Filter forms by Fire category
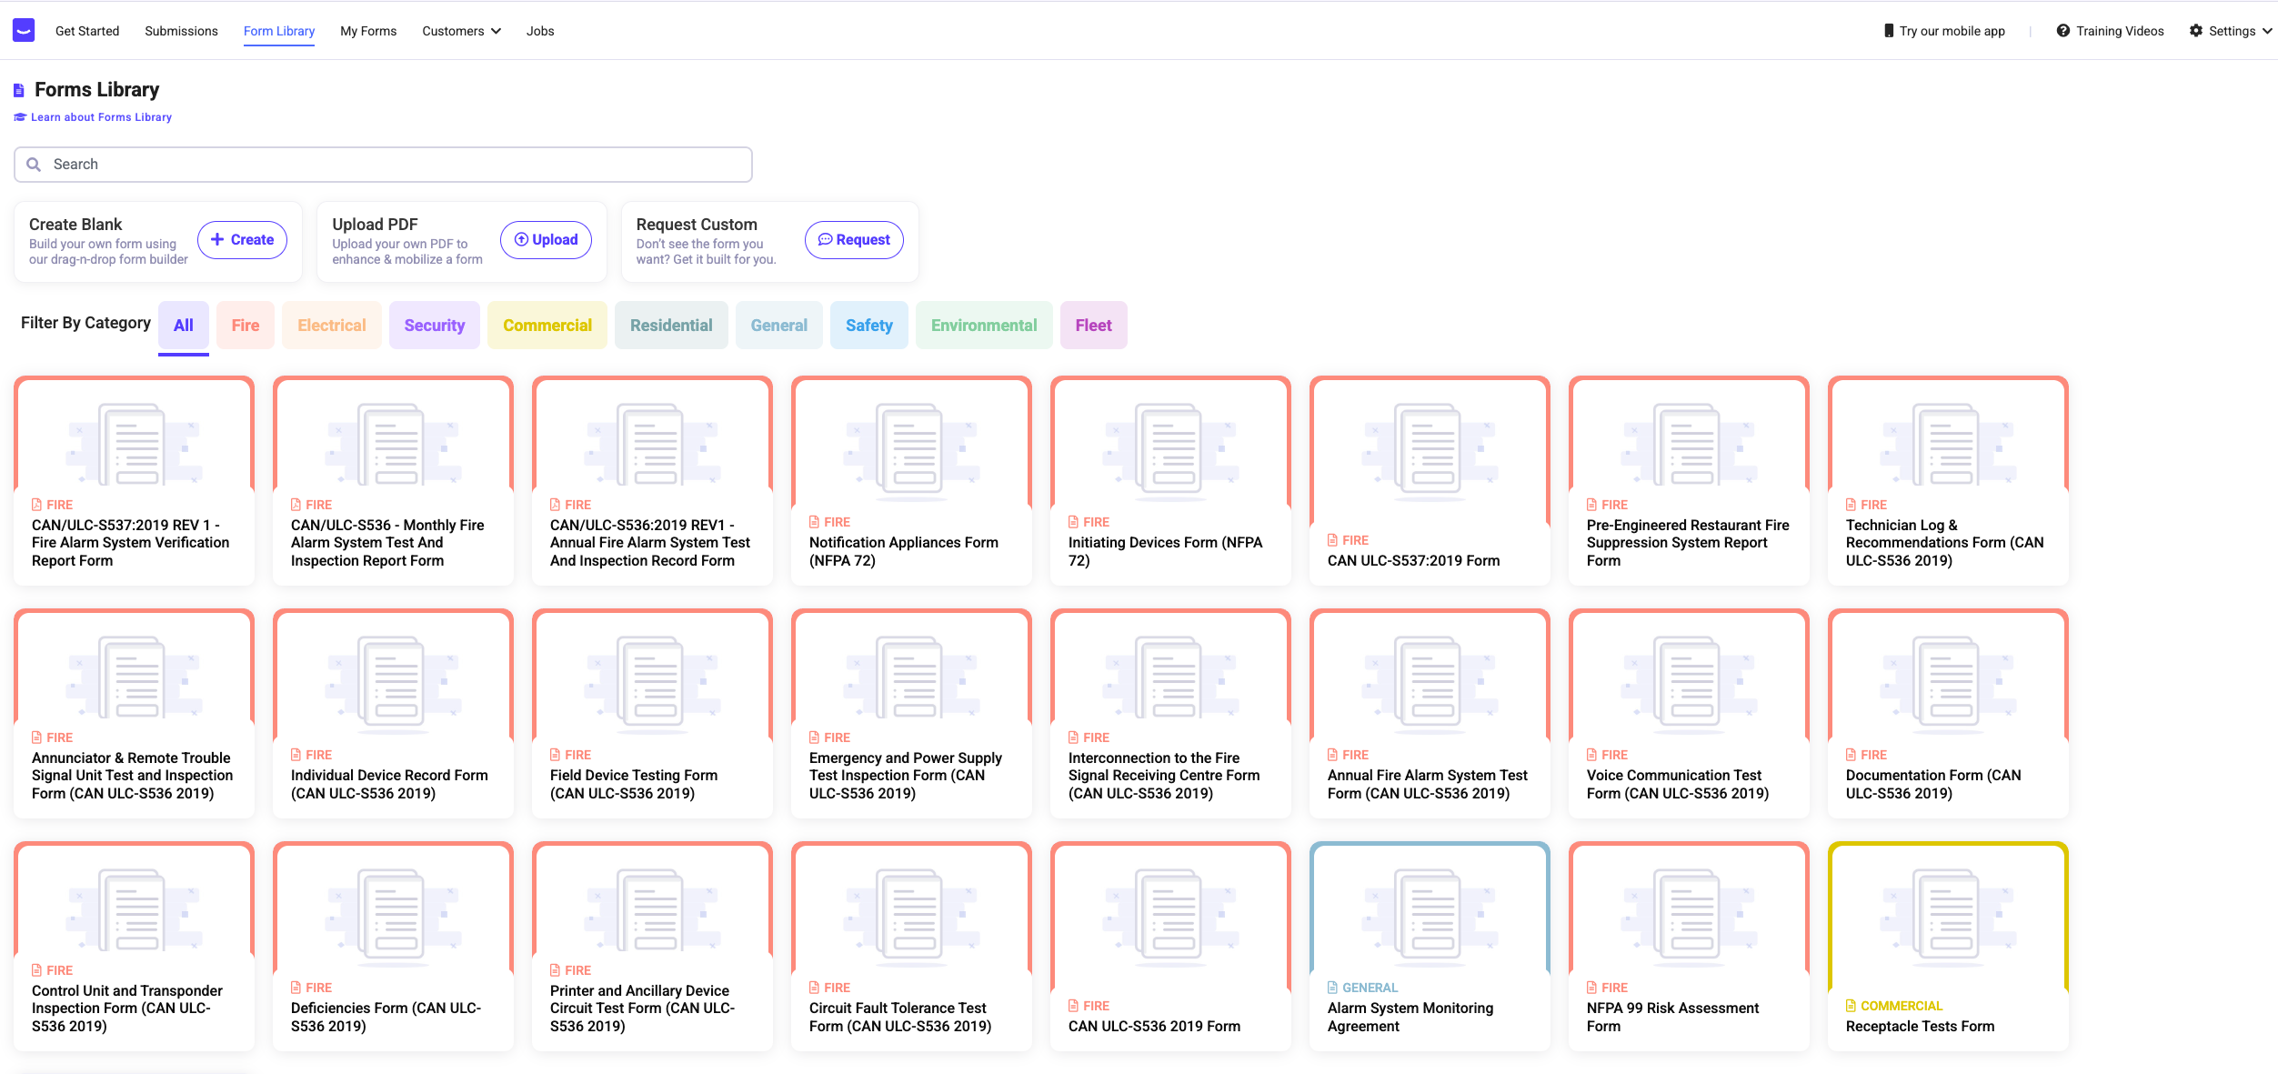 (246, 326)
